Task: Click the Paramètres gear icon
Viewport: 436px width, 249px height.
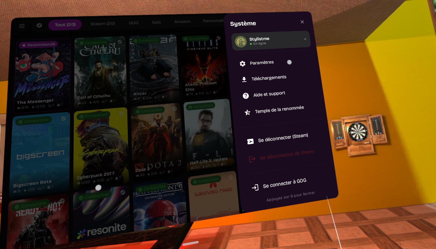Action: click(x=243, y=64)
